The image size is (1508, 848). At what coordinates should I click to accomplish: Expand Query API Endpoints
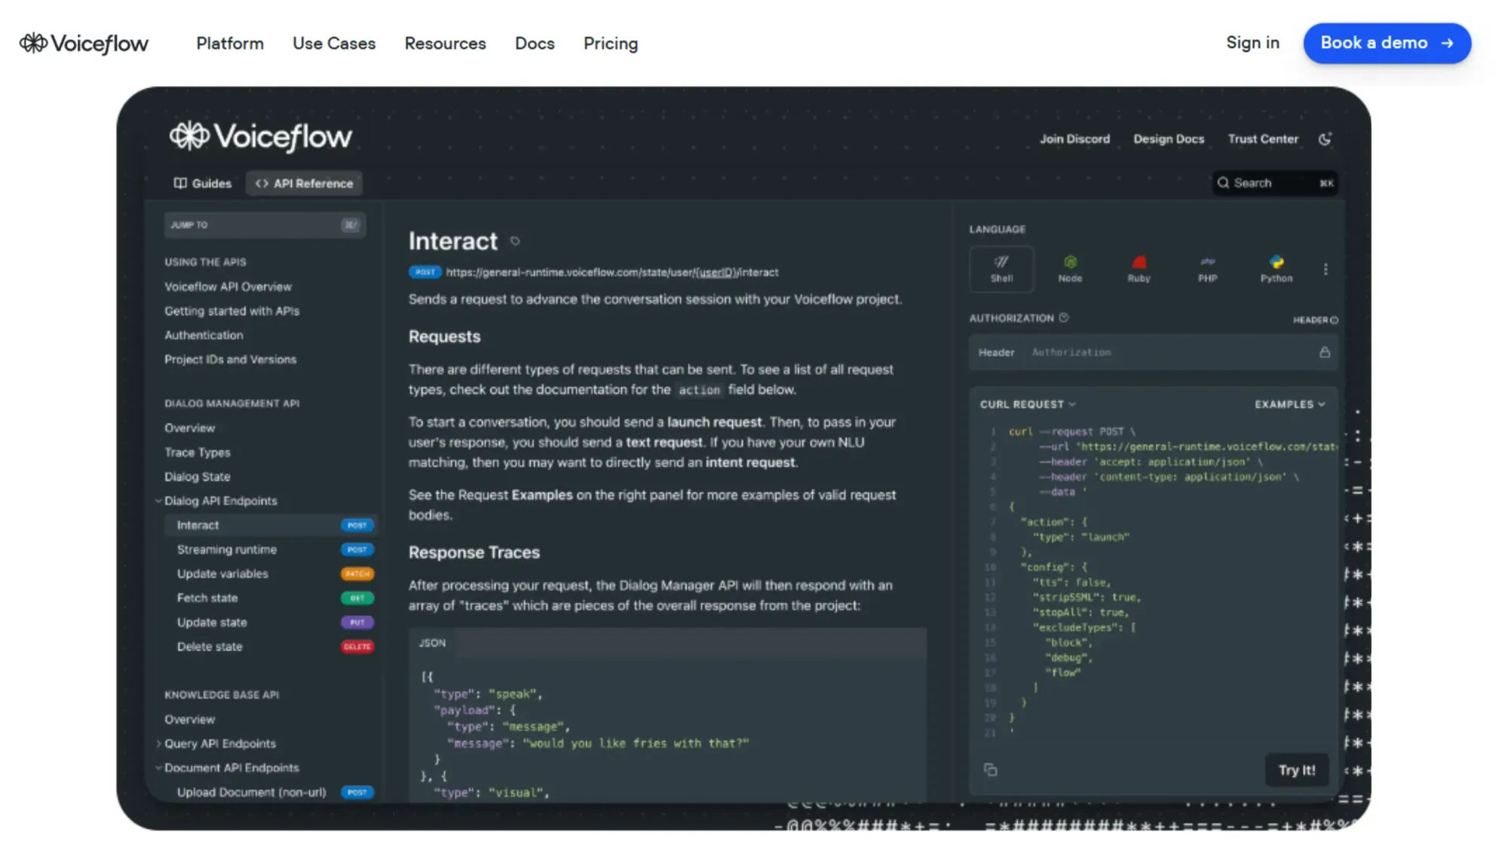(158, 743)
